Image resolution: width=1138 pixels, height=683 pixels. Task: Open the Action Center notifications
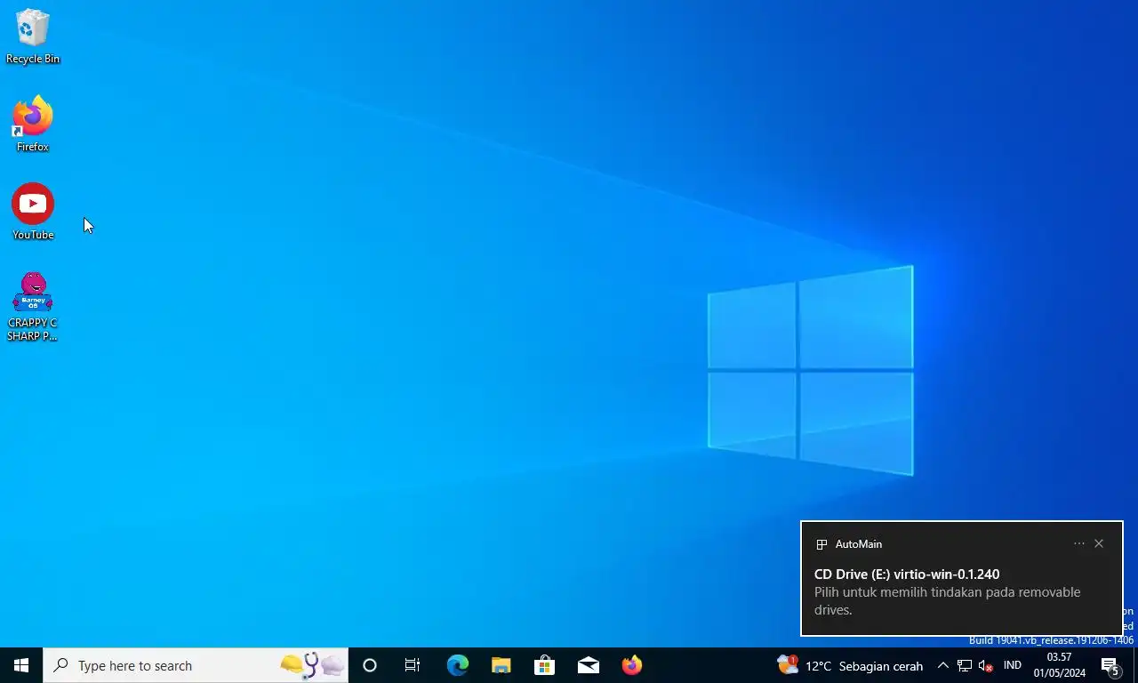coord(1111,665)
